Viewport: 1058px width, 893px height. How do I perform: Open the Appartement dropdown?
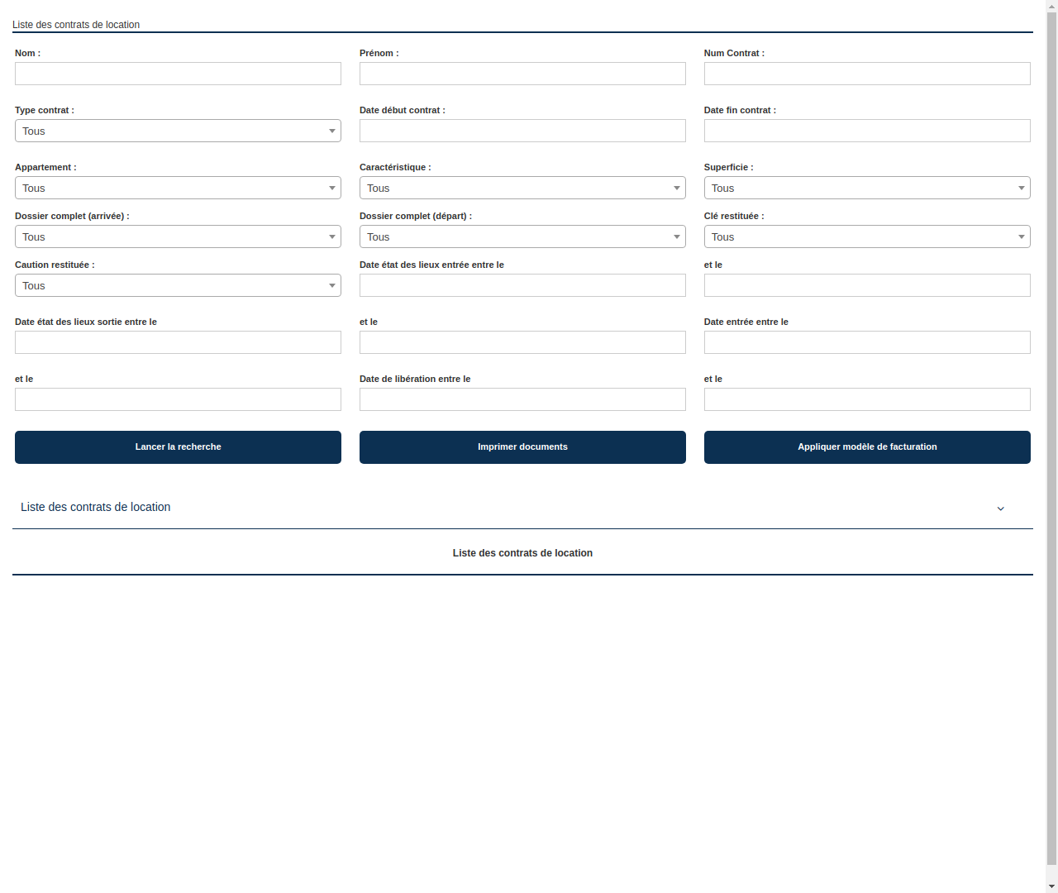[x=178, y=188]
